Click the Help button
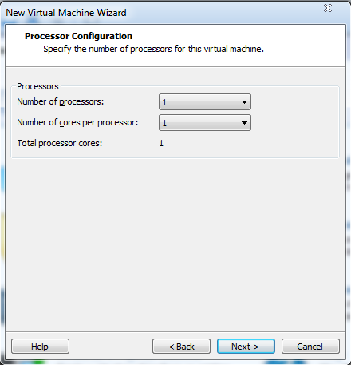351x365 pixels. 40,347
